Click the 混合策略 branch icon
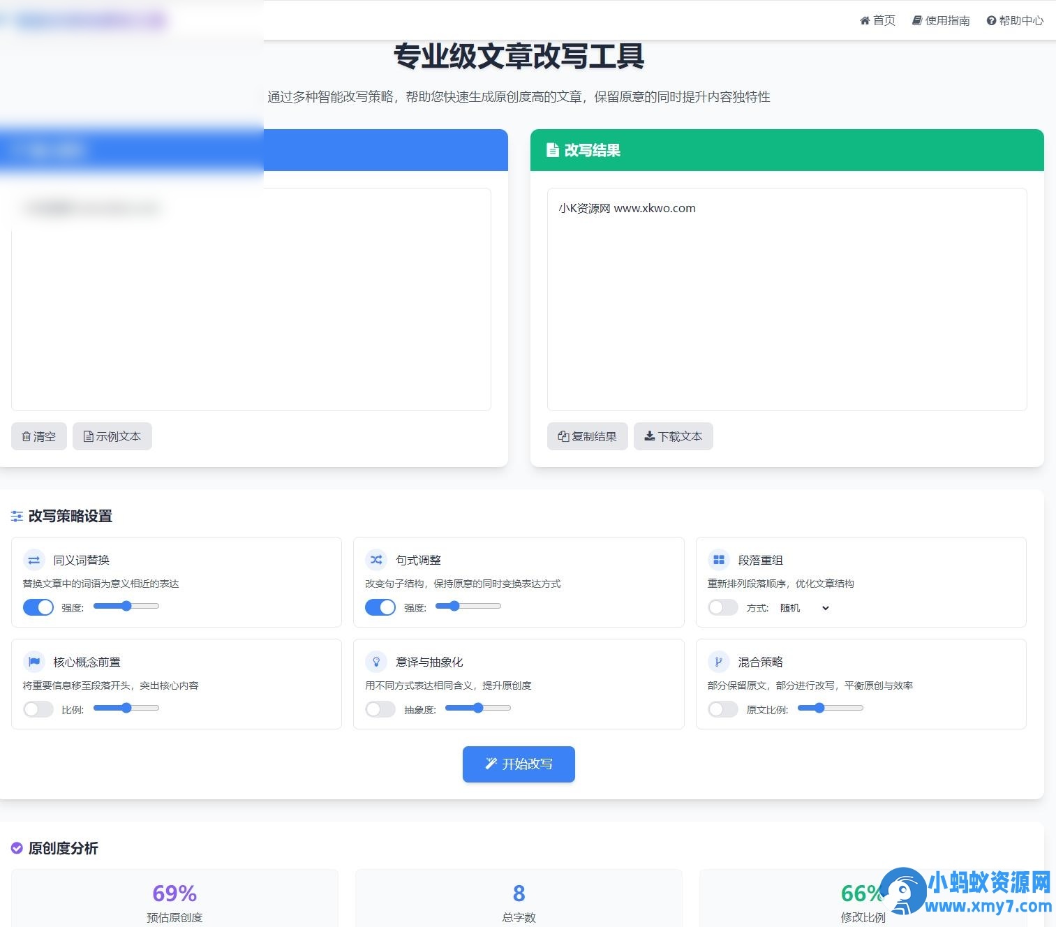The height and width of the screenshot is (927, 1056). click(x=718, y=661)
